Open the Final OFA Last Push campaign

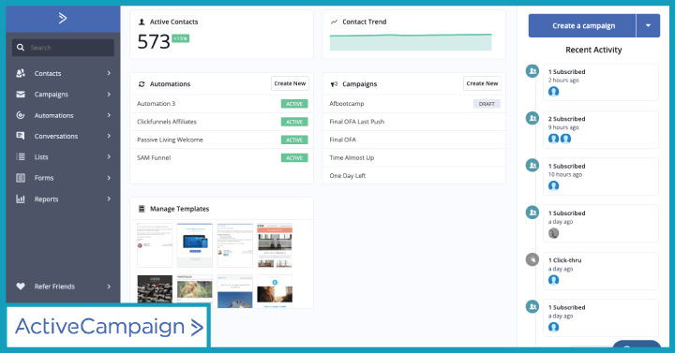pos(414,122)
